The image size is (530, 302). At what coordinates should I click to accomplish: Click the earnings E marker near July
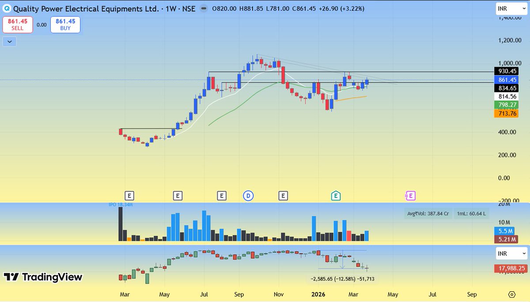pos(222,196)
